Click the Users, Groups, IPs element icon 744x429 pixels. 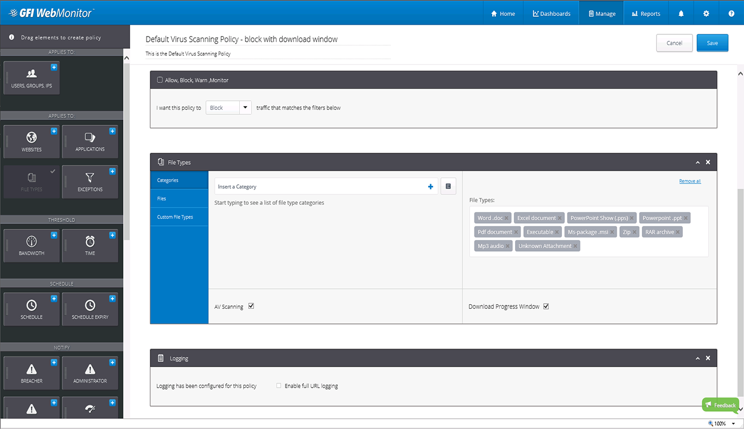(31, 74)
